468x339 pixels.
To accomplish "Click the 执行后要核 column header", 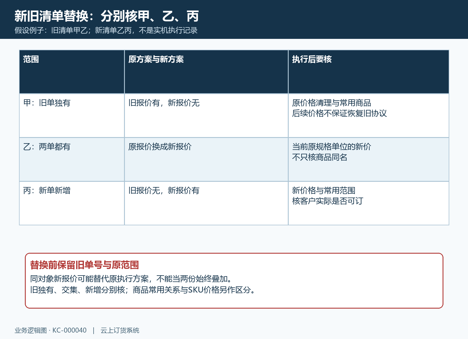I will pyautogui.click(x=369, y=72).
